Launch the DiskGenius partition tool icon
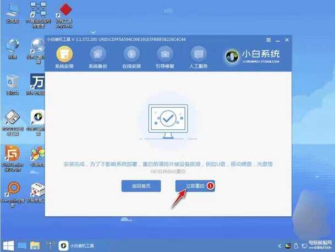335x252 pixels. click(x=13, y=158)
